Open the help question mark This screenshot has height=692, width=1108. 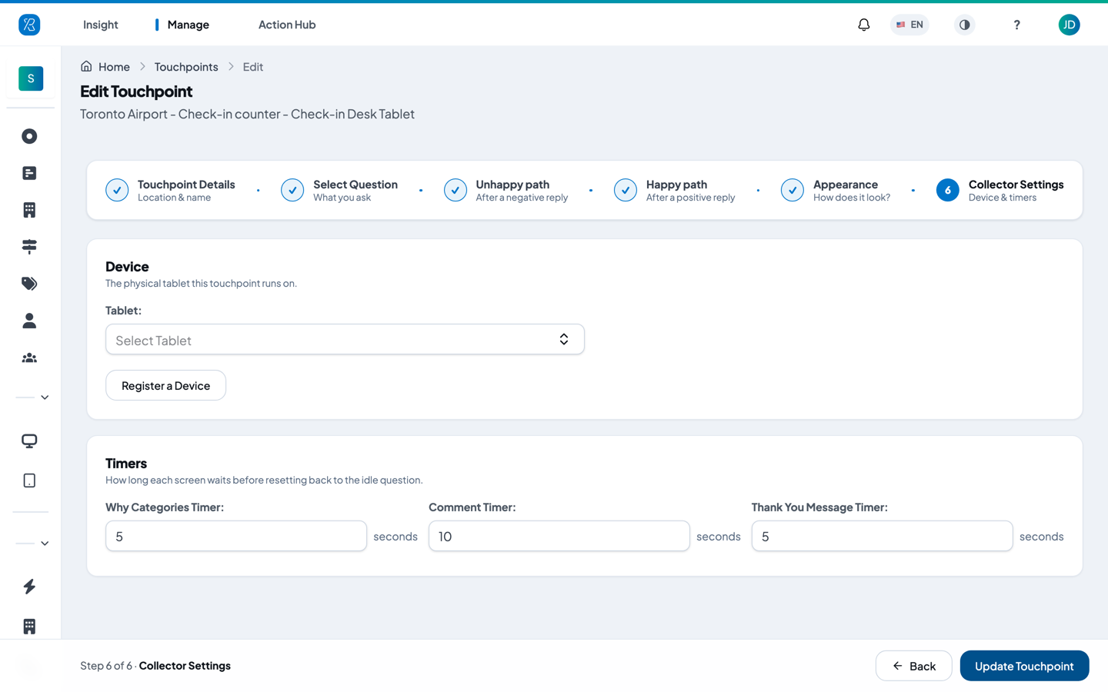(1016, 25)
